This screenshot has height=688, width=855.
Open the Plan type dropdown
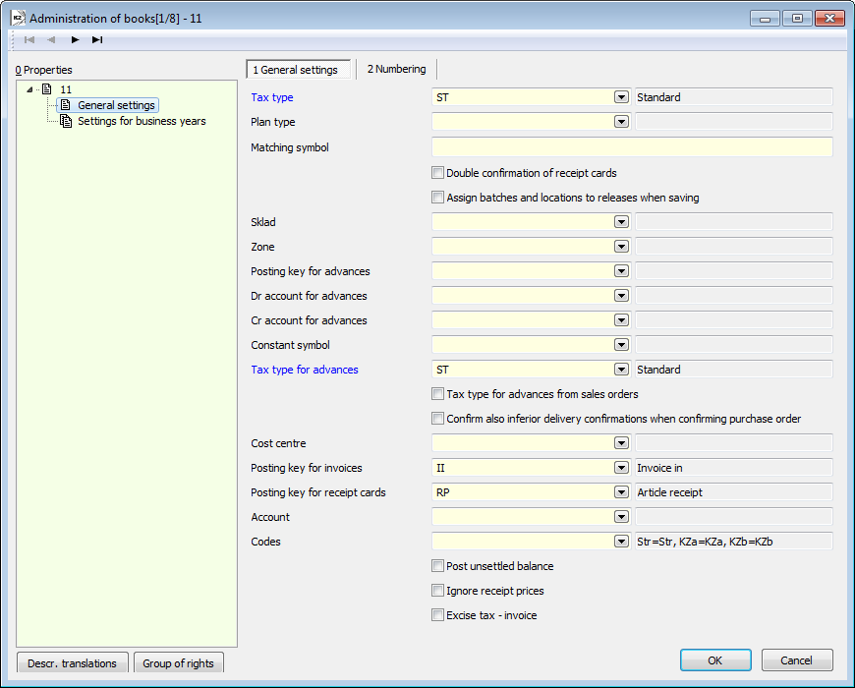(621, 122)
